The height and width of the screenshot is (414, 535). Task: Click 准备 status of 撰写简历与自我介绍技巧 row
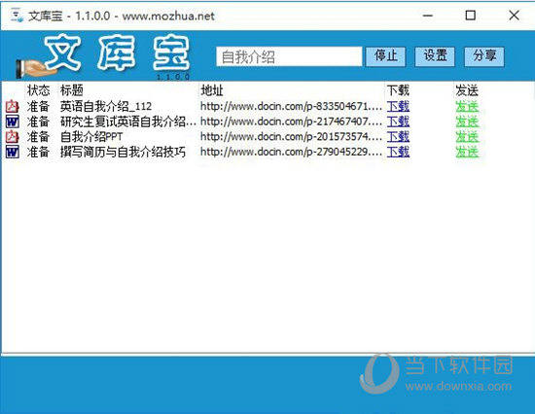tap(38, 152)
